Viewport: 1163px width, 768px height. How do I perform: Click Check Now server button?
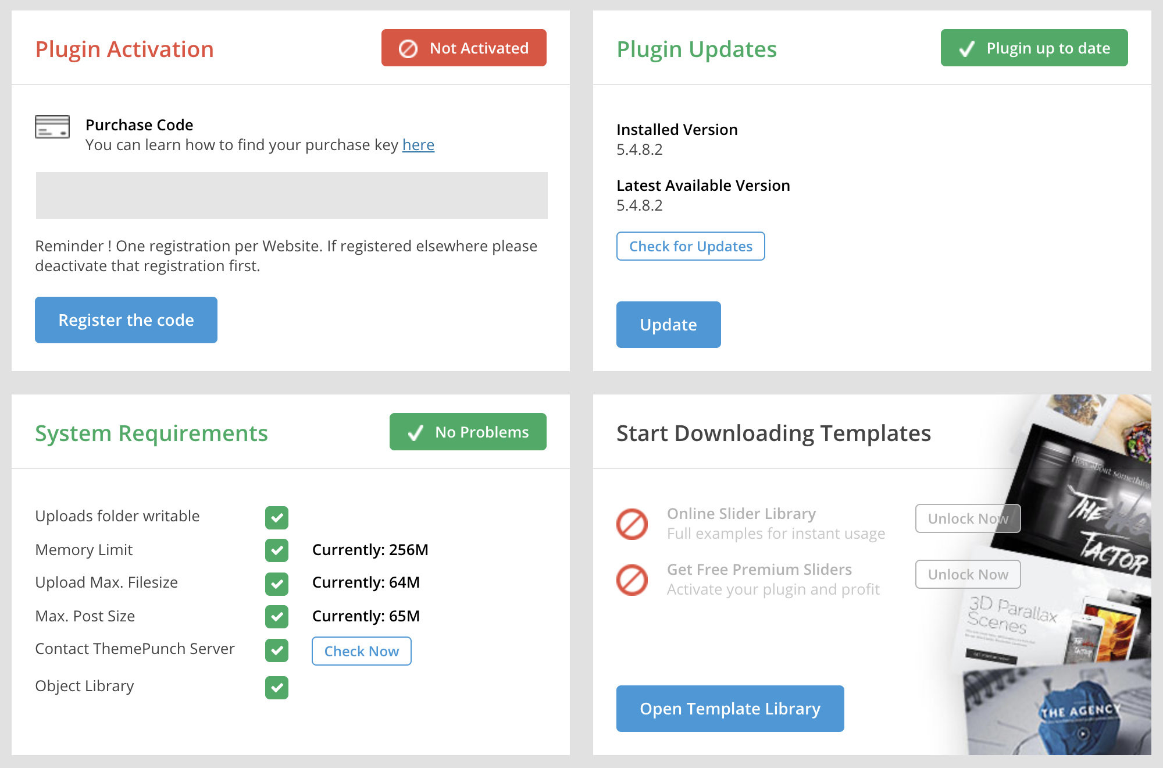362,651
